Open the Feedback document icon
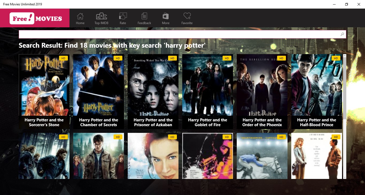 pos(144,16)
